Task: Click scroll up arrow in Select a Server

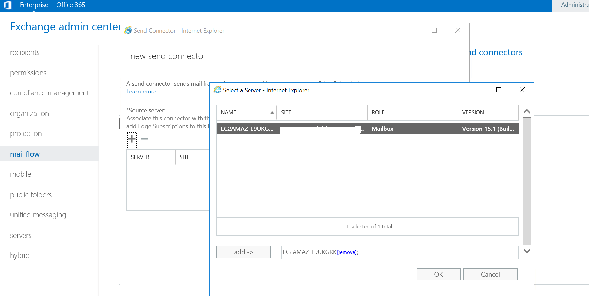Action: tap(527, 111)
